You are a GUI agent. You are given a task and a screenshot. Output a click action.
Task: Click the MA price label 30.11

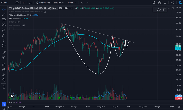(178, 48)
